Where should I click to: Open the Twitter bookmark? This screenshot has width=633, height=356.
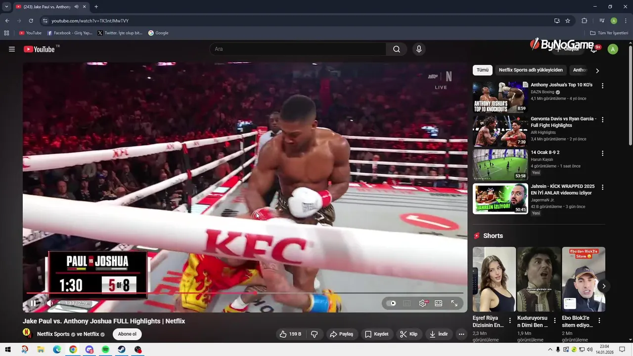click(120, 33)
